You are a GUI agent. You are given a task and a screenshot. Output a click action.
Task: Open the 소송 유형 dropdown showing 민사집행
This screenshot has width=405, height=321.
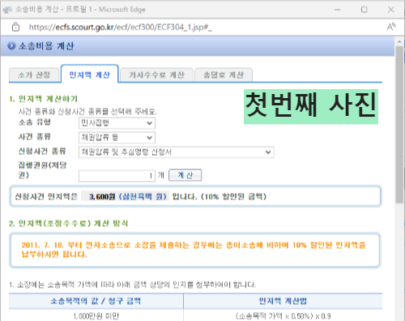pos(117,123)
